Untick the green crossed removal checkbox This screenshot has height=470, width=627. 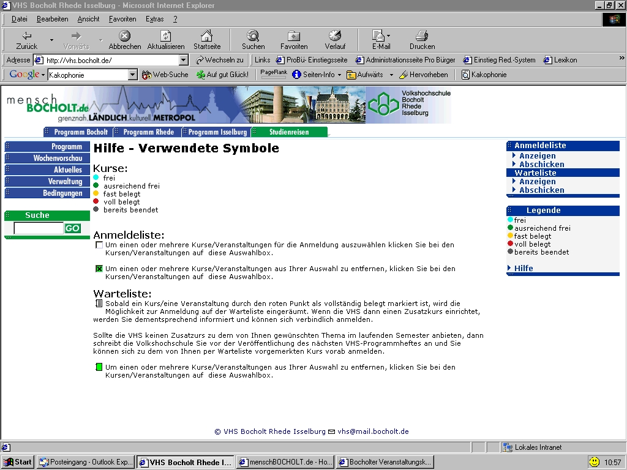click(99, 269)
